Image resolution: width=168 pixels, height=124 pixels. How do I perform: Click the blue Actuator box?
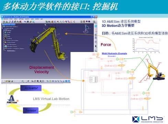(x=31, y=88)
